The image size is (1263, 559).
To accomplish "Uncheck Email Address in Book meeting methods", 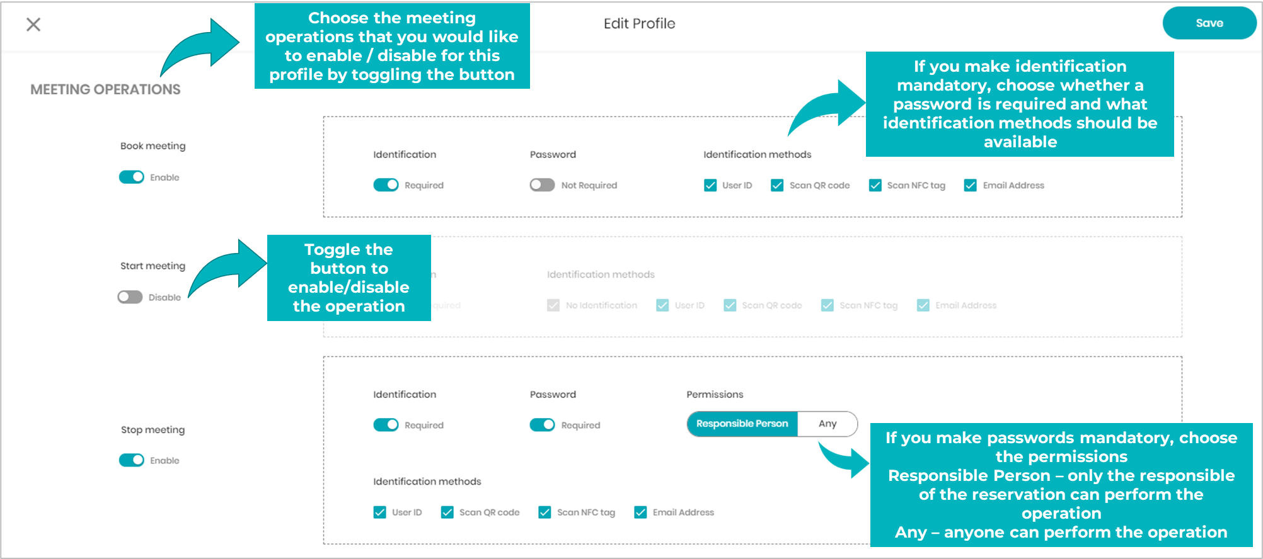I will (971, 185).
